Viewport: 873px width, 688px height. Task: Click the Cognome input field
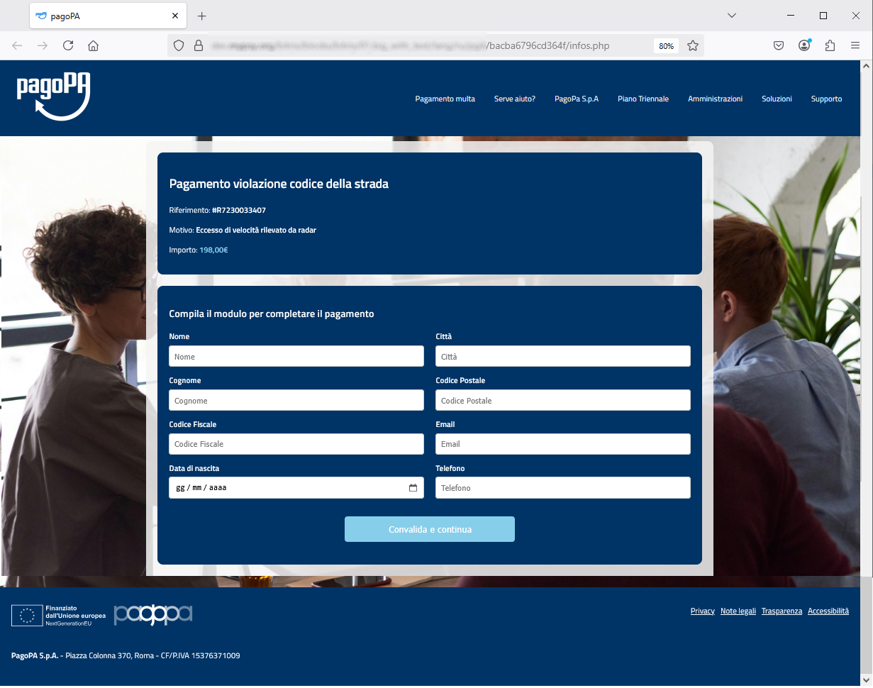click(x=296, y=400)
